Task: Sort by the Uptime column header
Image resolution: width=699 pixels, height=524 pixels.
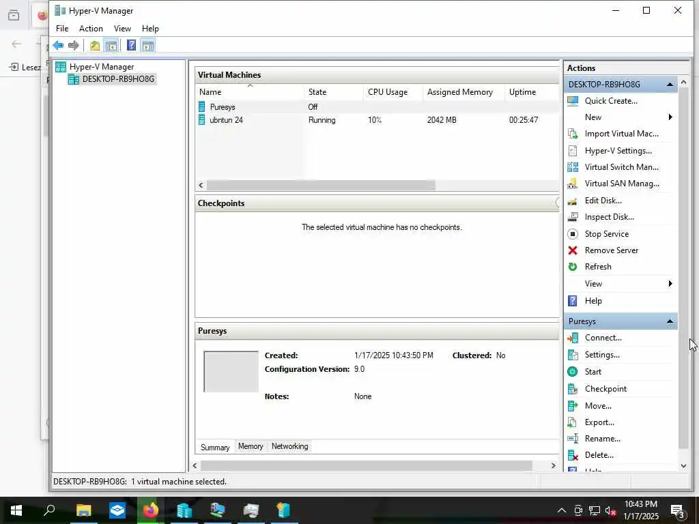Action: (532, 92)
